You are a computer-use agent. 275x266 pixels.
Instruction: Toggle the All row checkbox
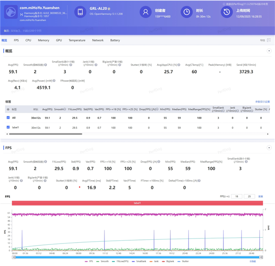coord(8,118)
